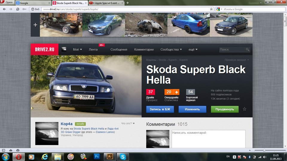Viewport: 287px width, 161px height.
Task: Open the Daewoo Lanos link
Action: coord(105,132)
